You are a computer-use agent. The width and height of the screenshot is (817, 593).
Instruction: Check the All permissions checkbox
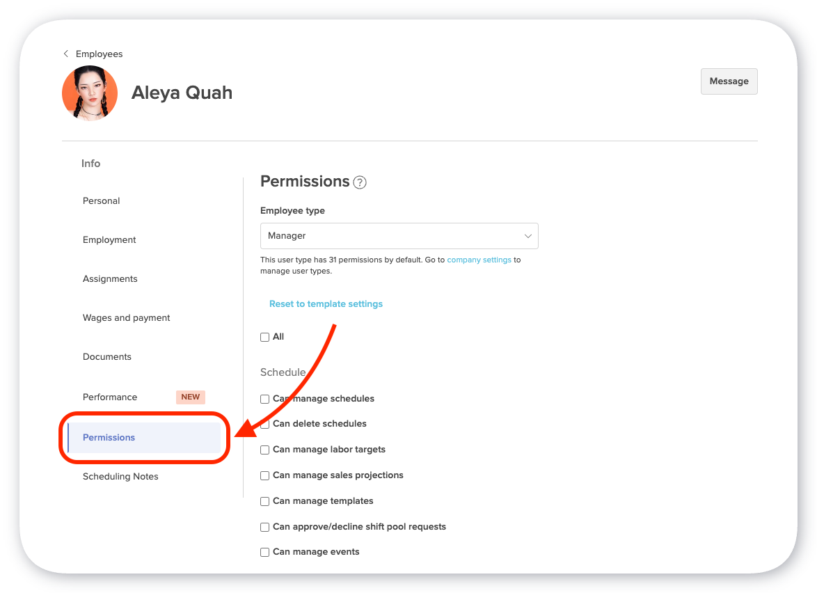coord(264,337)
